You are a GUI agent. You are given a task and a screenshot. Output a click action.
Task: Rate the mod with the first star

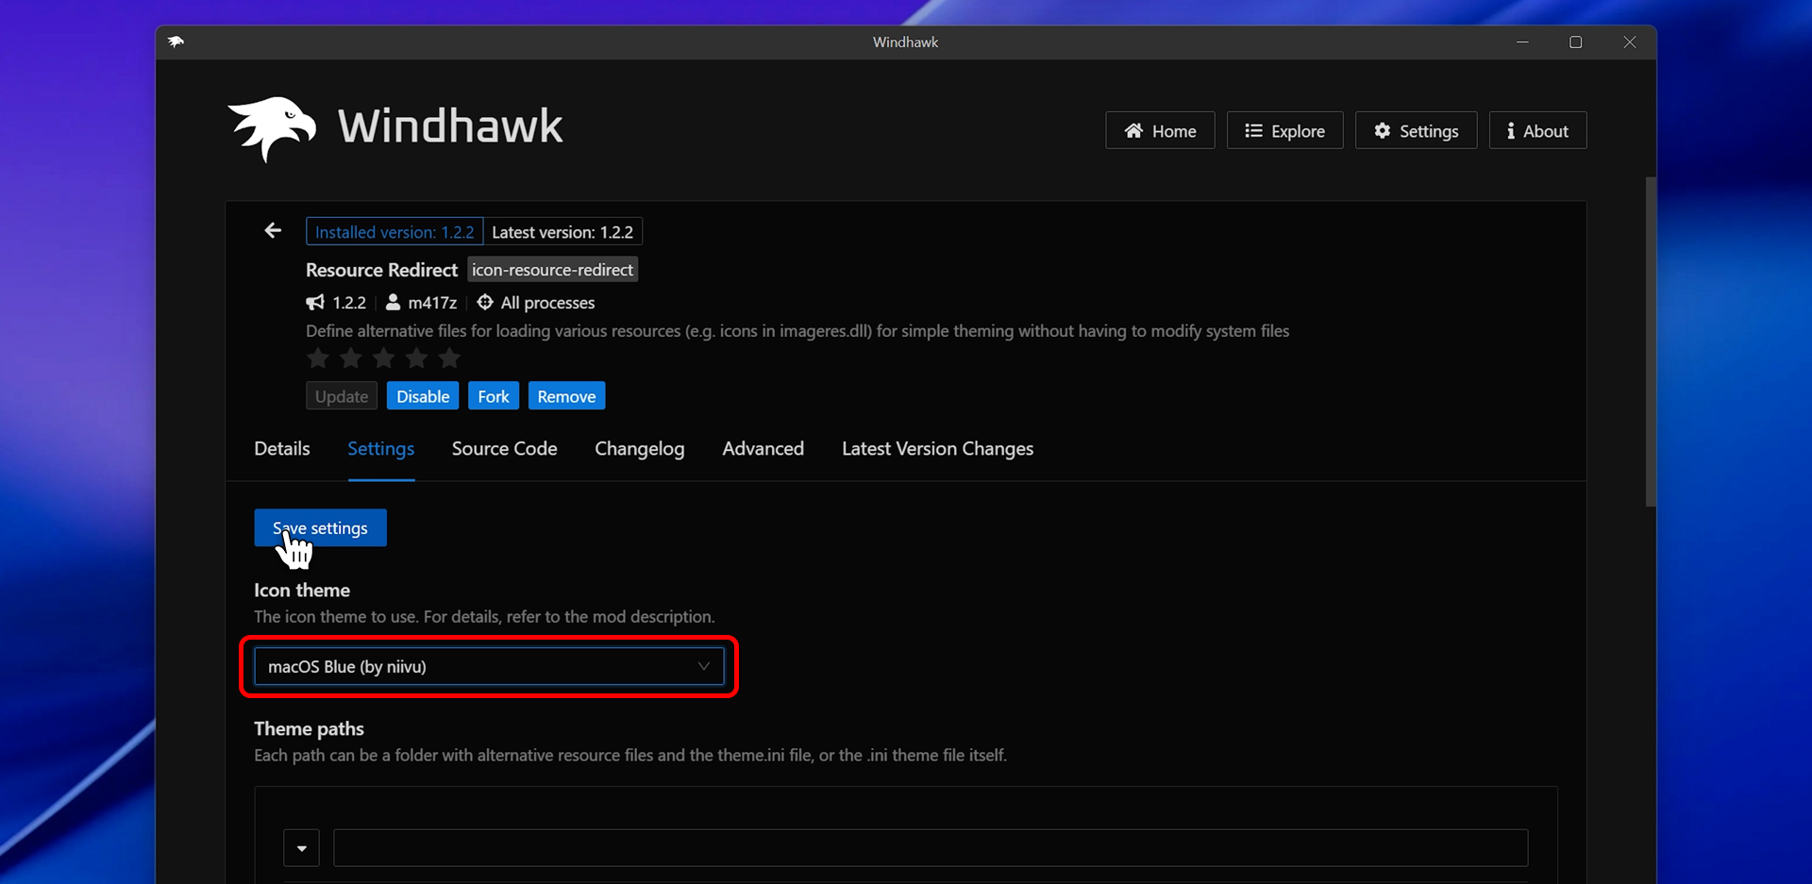(x=318, y=359)
